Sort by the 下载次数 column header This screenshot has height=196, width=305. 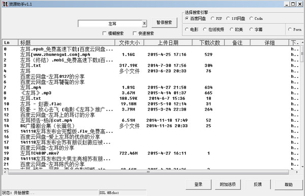point(208,42)
